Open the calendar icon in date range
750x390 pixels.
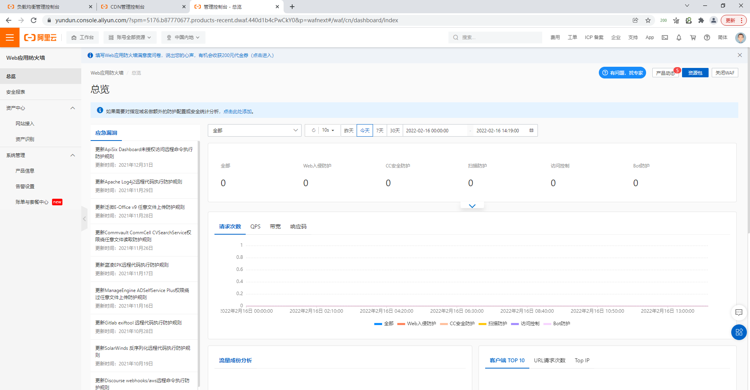coord(531,130)
